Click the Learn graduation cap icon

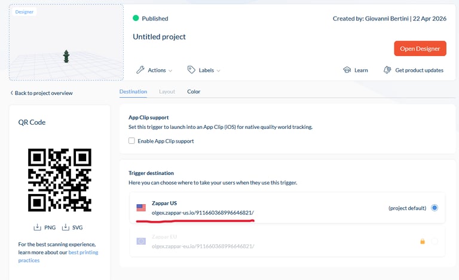[347, 70]
